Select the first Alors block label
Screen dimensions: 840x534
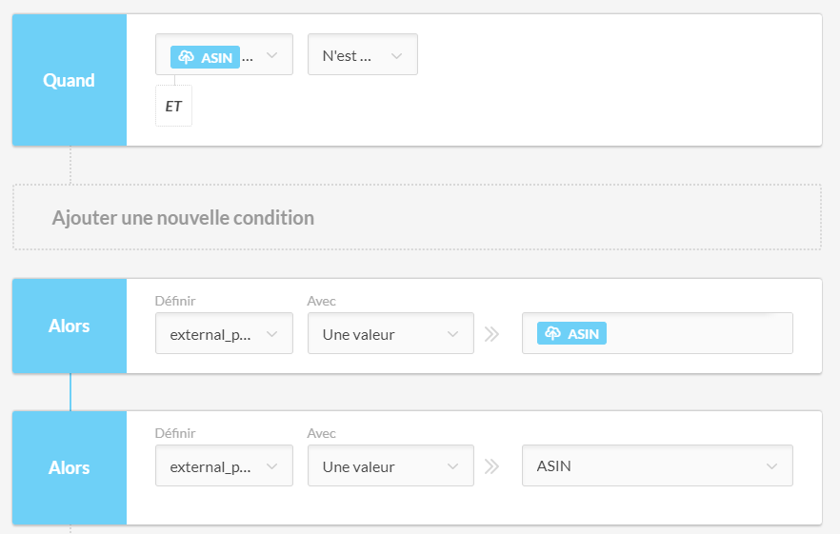point(69,326)
